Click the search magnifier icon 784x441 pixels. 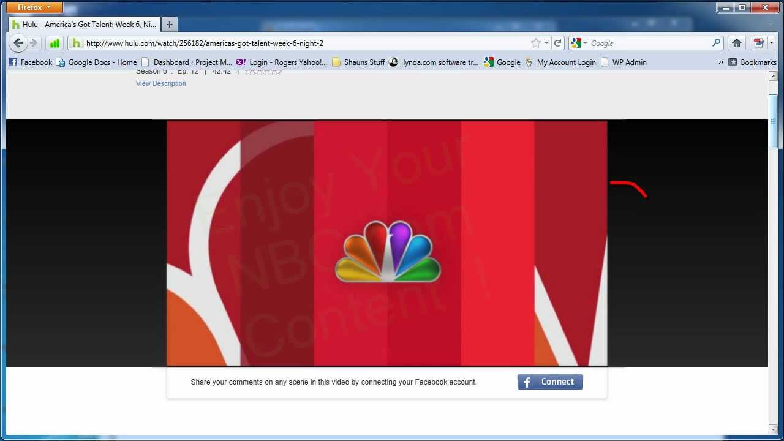pos(717,43)
